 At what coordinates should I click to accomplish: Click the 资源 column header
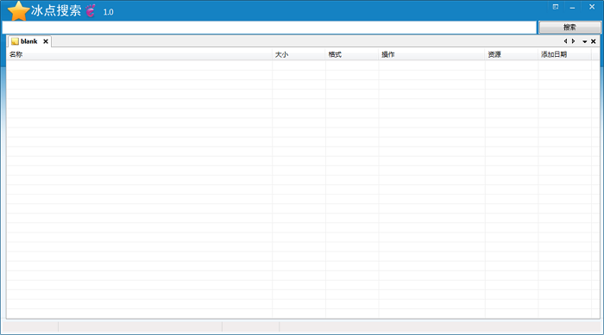(512, 54)
